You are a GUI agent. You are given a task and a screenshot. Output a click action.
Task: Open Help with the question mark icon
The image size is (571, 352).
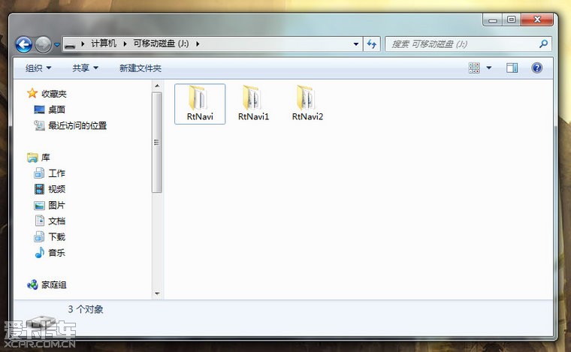pyautogui.click(x=536, y=68)
